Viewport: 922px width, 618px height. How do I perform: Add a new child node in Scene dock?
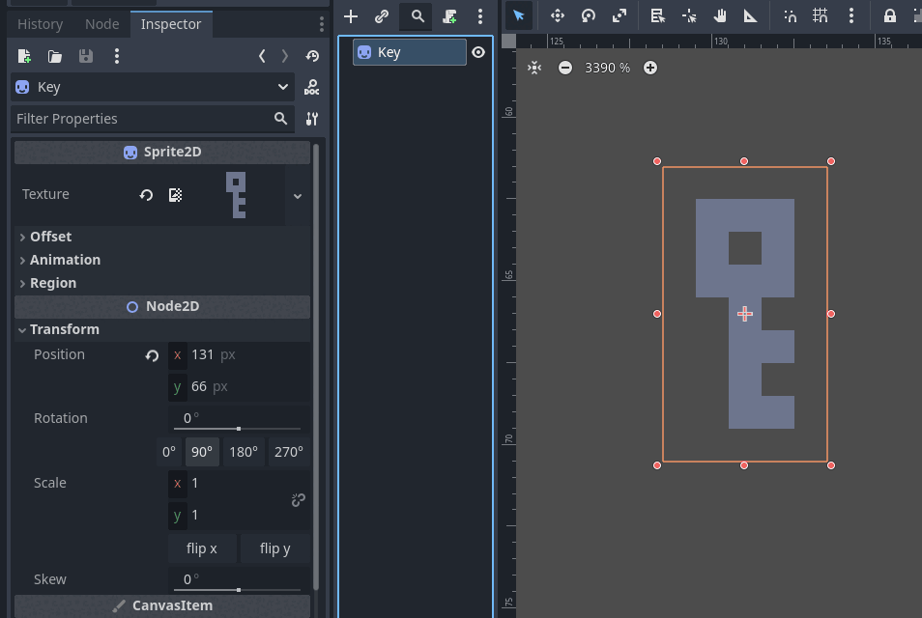(x=351, y=16)
